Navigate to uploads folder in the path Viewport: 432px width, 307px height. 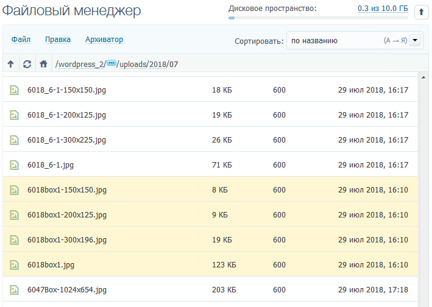(133, 64)
